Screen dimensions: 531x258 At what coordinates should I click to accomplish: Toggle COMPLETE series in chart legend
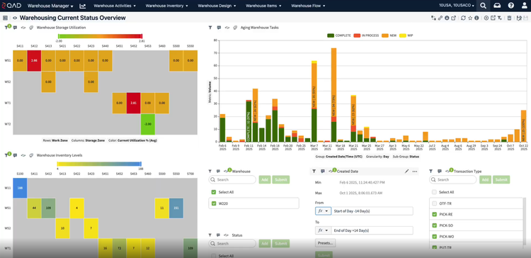pyautogui.click(x=338, y=35)
